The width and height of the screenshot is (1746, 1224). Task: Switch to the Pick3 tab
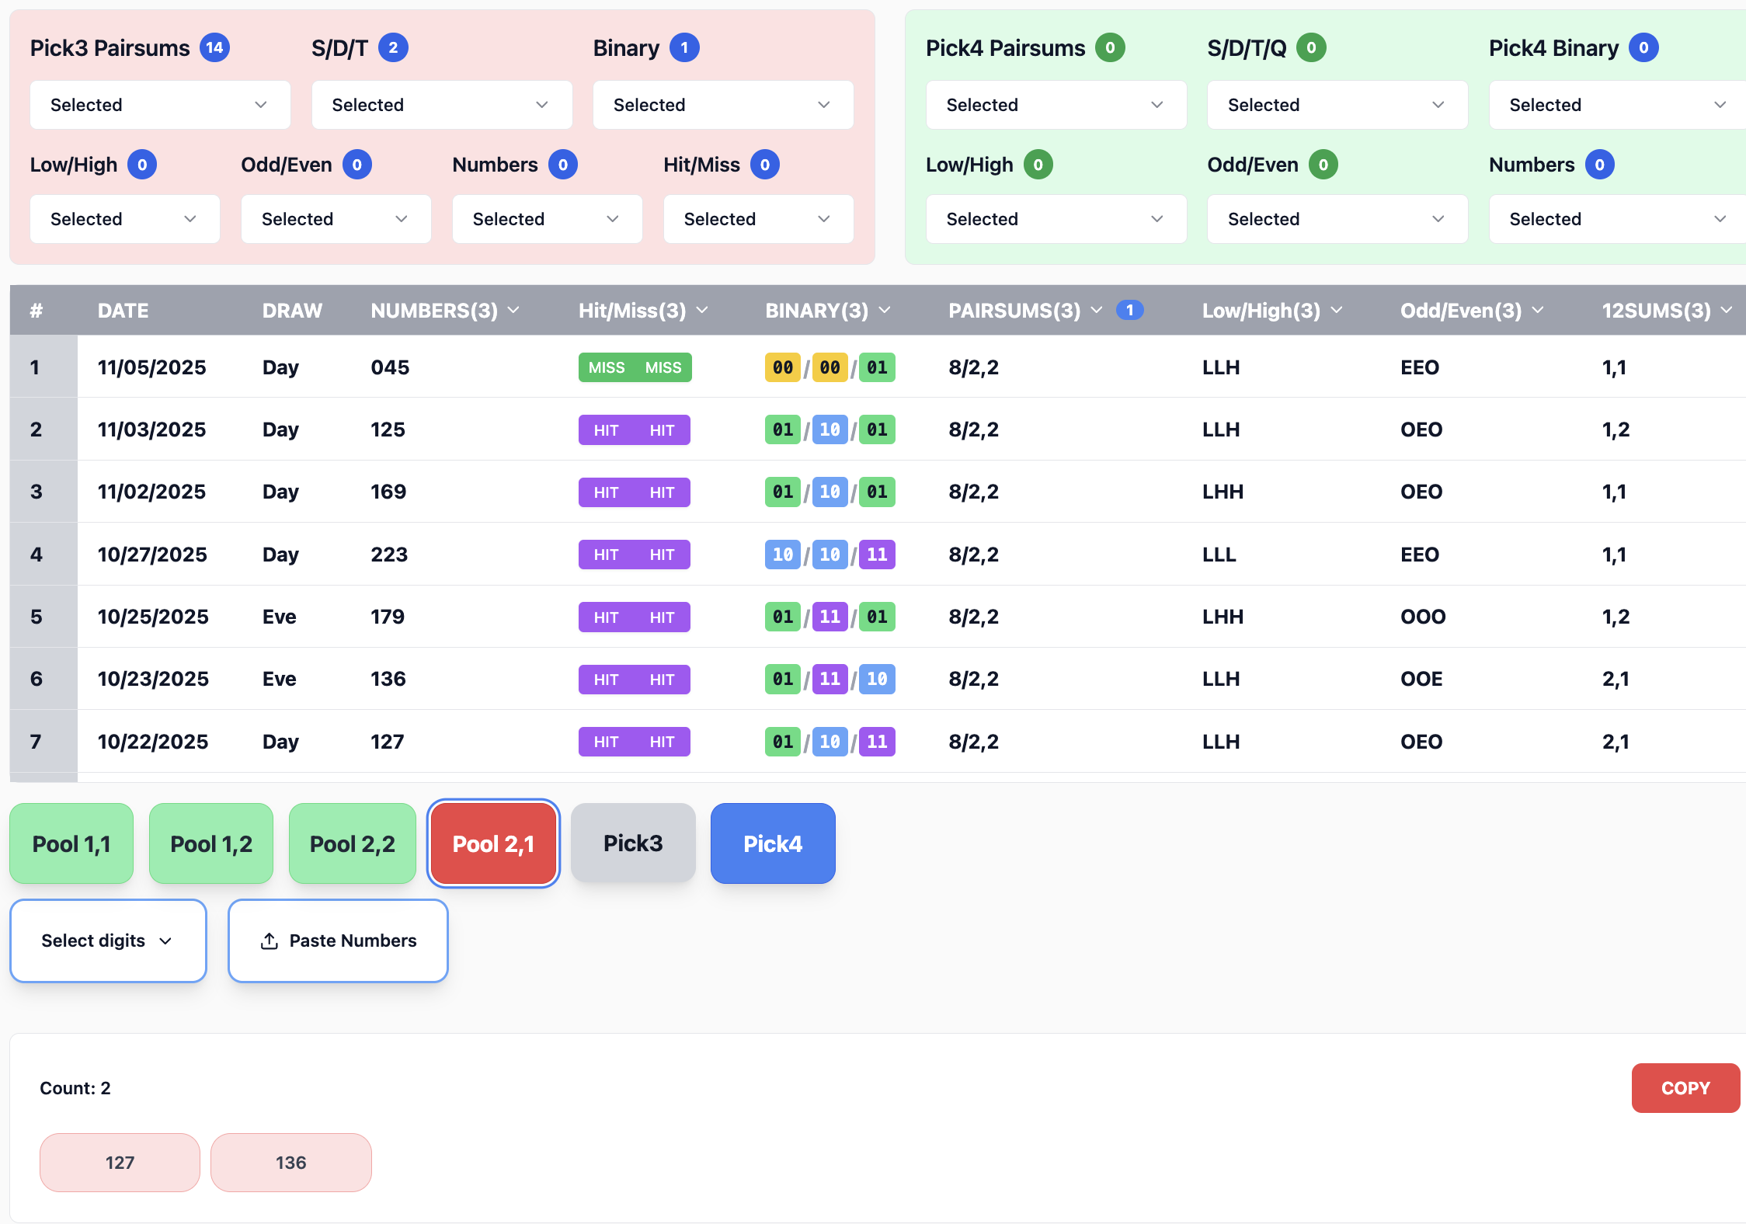point(633,843)
